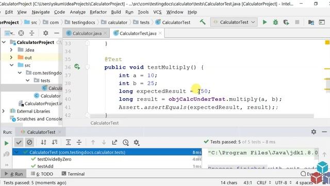Select testDivideByZero in test results
The height and width of the screenshot is (186, 330).
pos(54,159)
